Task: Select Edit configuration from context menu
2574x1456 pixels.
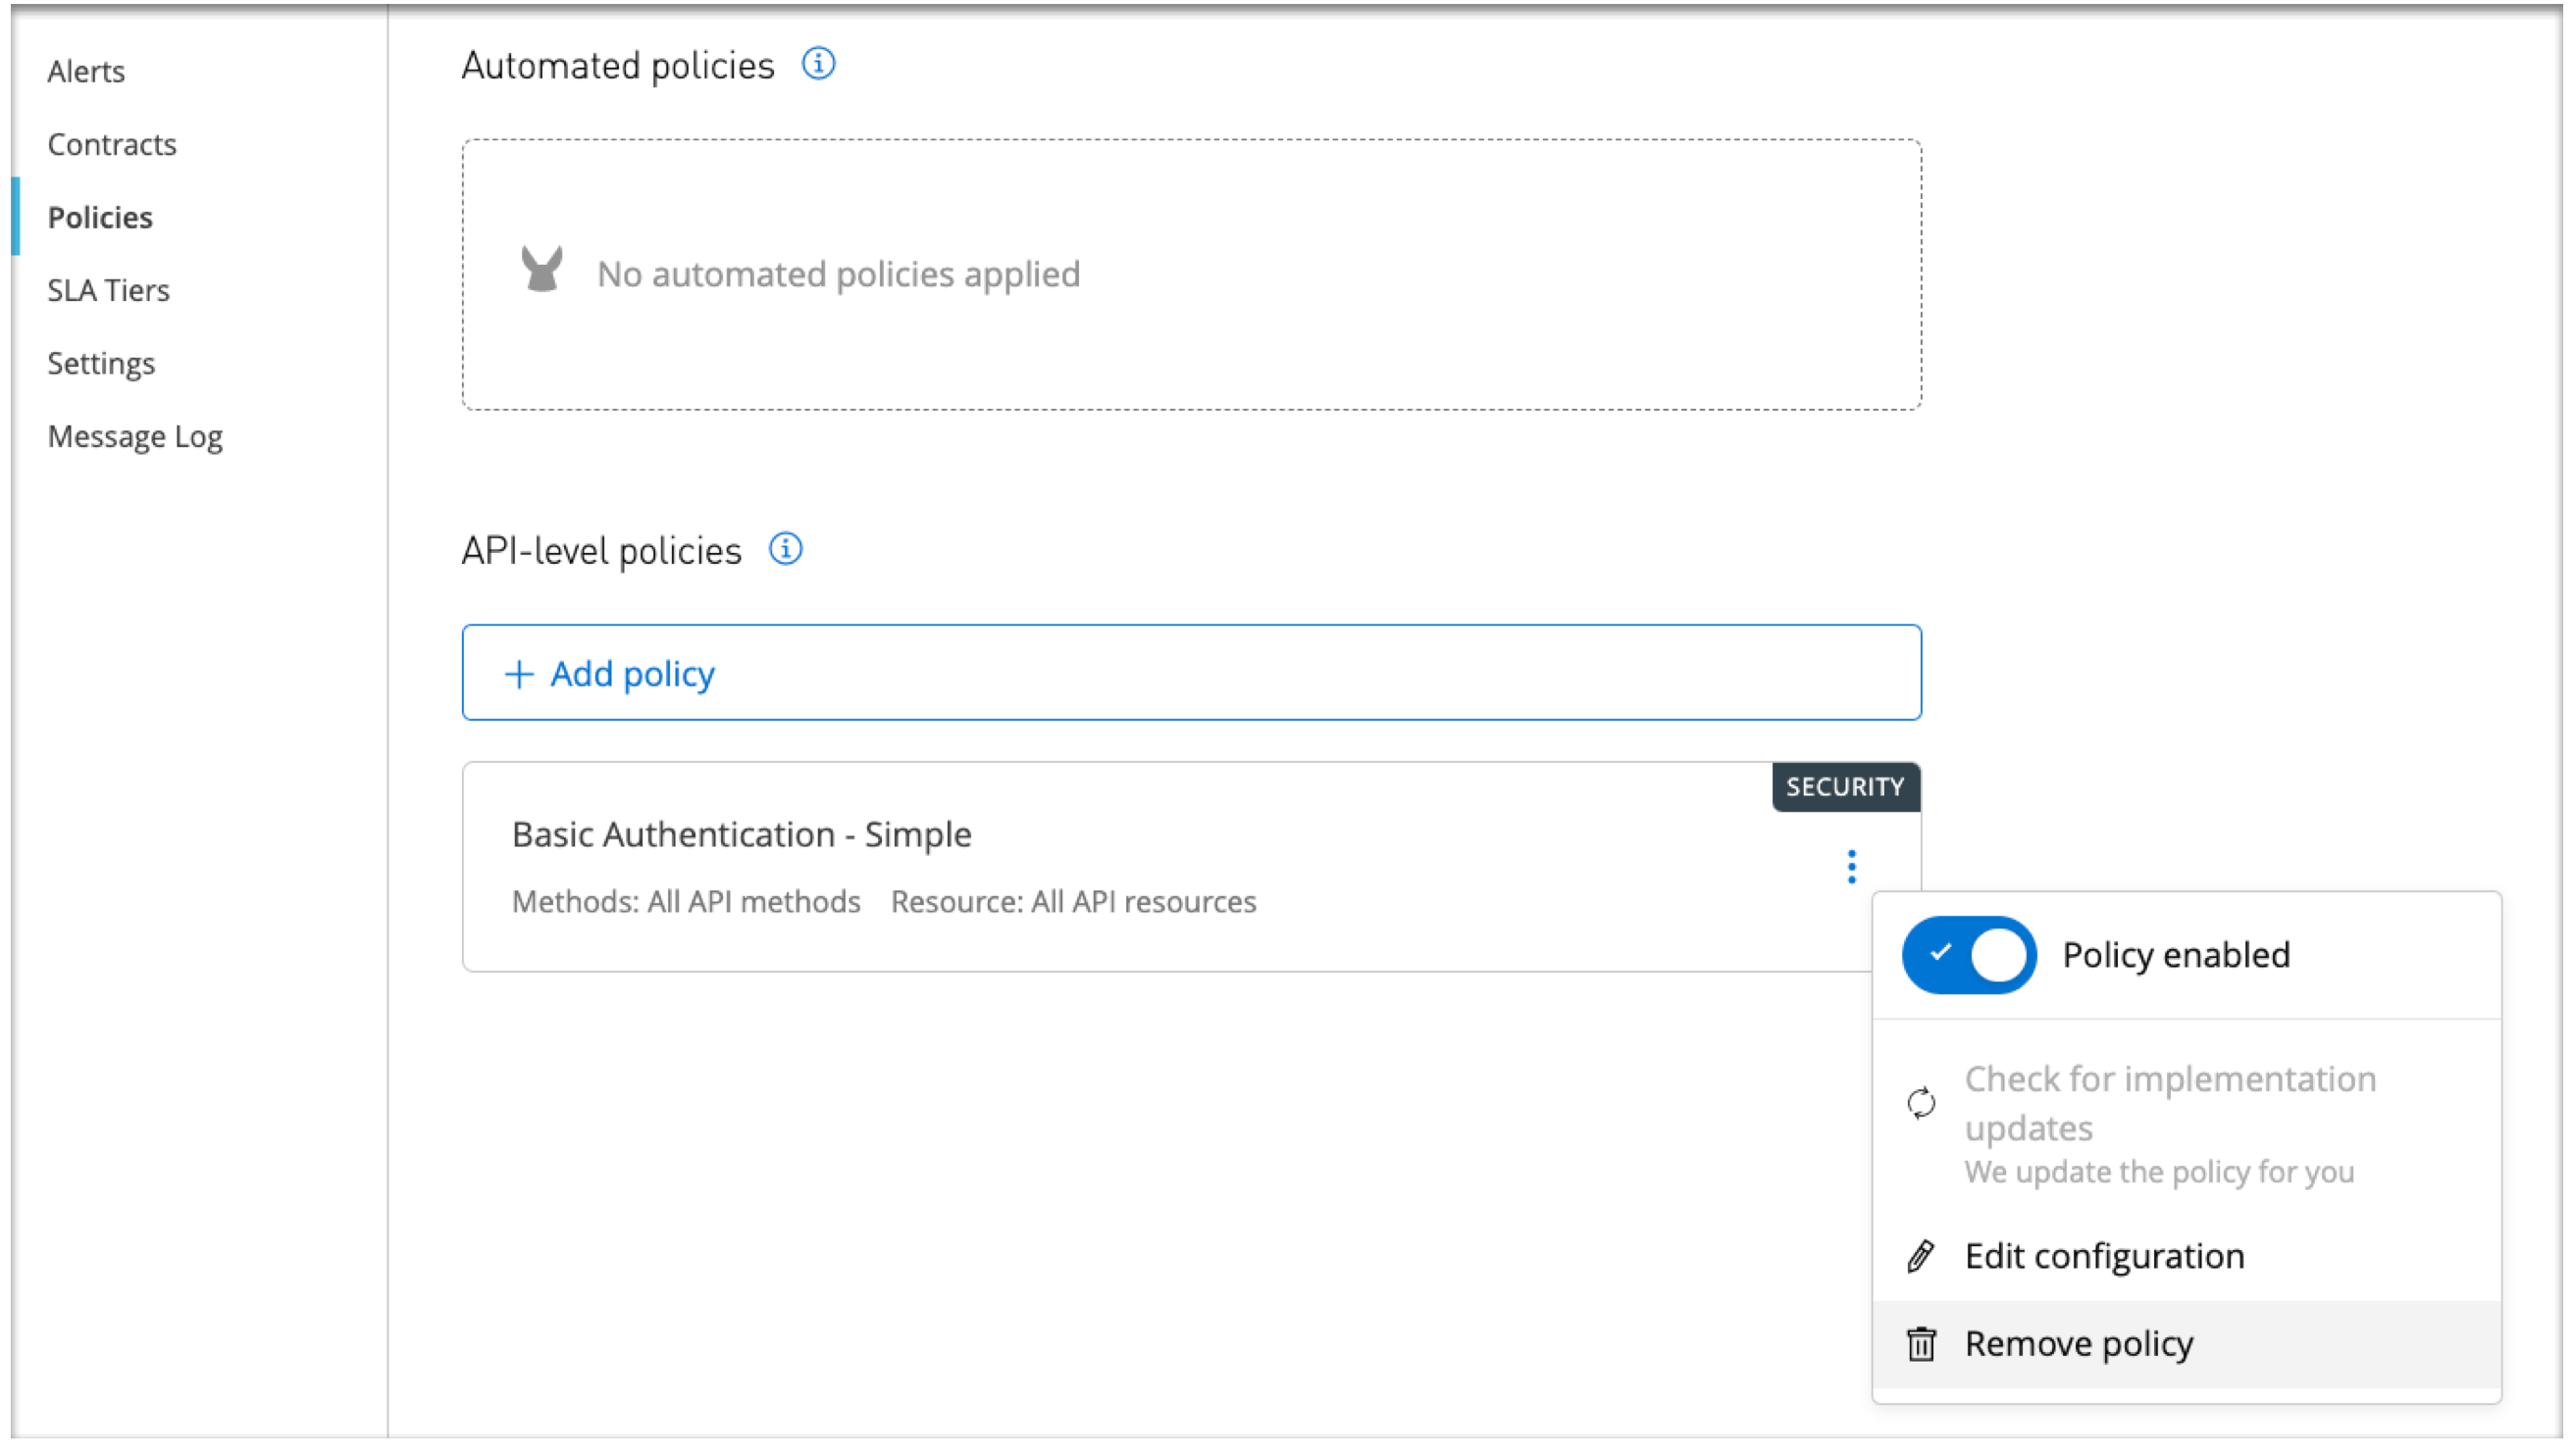Action: point(2107,1255)
